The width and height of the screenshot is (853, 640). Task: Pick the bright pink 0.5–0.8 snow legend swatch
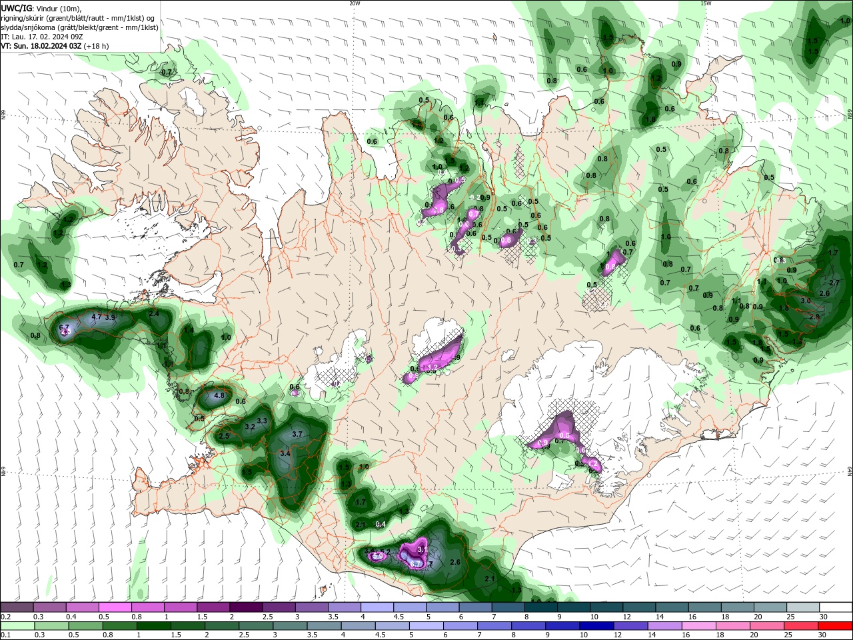pyautogui.click(x=115, y=607)
